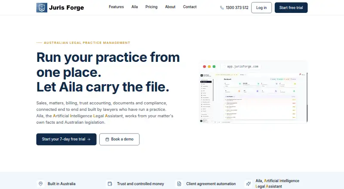Go to the Aila page in navigation
Screen dimensions: 344x189
(x=135, y=7)
